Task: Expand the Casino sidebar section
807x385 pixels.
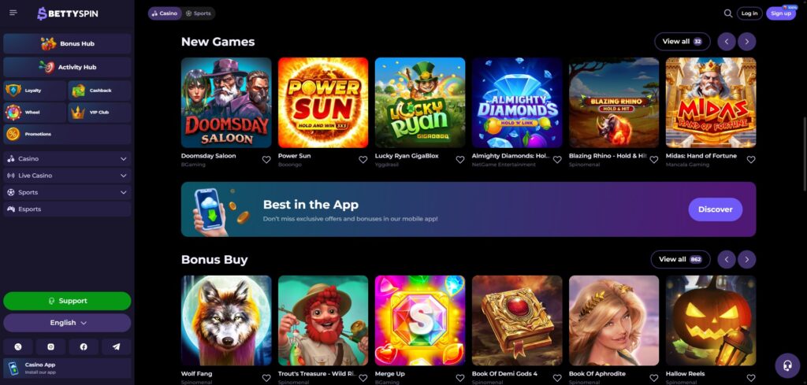Action: [x=67, y=159]
